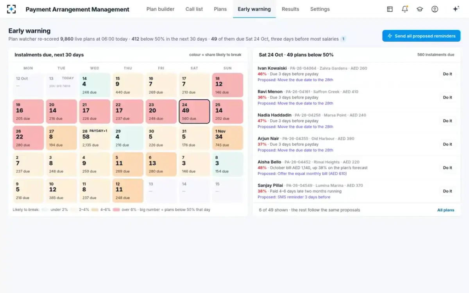
Task: Click the 'colour = share likely to break' note
Action: click(215, 55)
